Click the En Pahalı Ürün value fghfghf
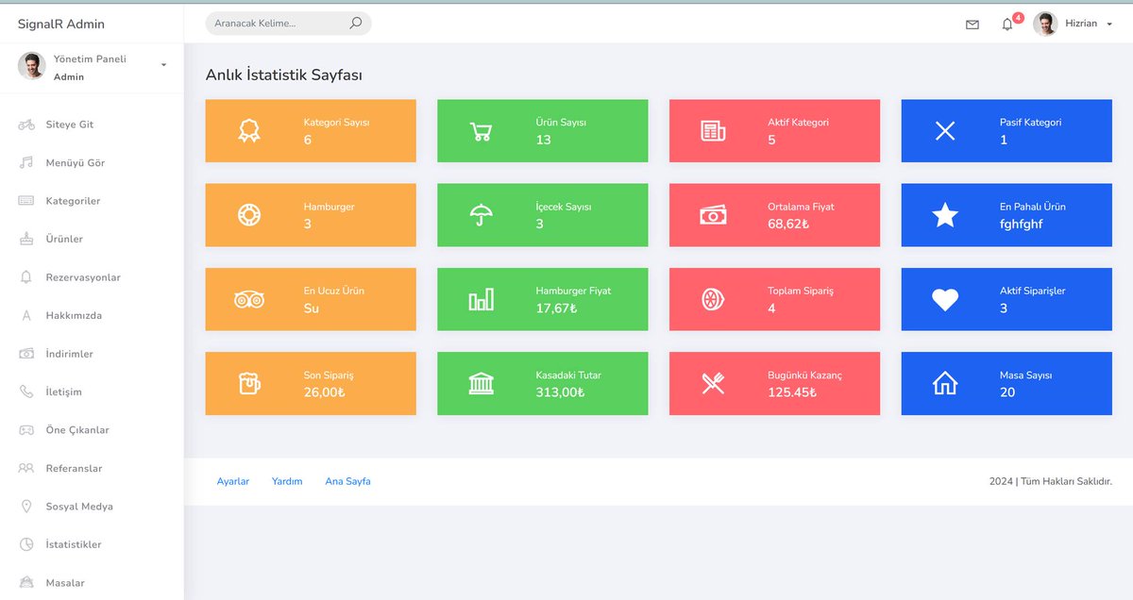The image size is (1133, 600). (1022, 225)
